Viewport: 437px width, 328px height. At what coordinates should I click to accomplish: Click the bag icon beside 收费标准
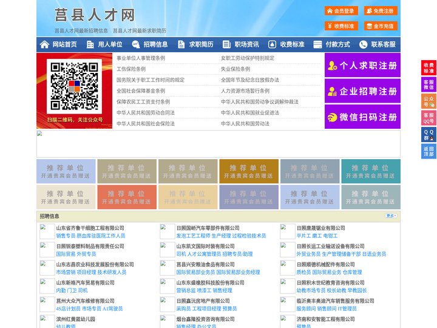click(272, 44)
